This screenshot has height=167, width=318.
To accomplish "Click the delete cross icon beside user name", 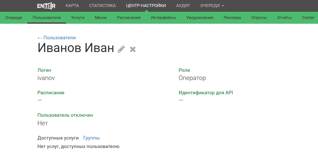I will point(133,49).
